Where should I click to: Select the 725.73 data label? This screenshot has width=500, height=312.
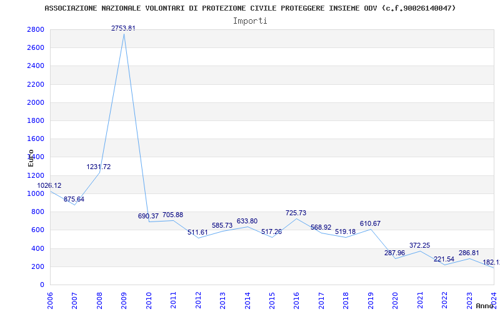[296, 213]
